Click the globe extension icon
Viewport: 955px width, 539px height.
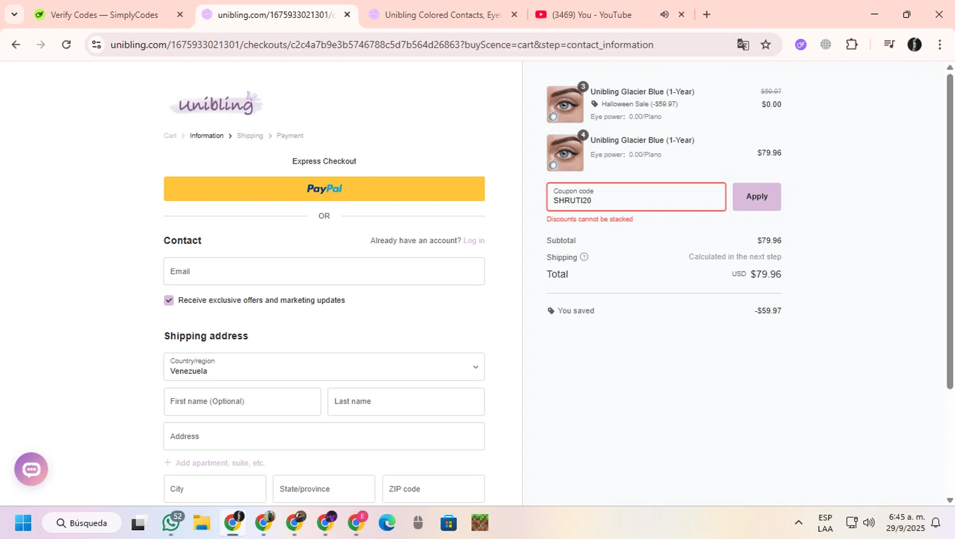click(x=826, y=45)
